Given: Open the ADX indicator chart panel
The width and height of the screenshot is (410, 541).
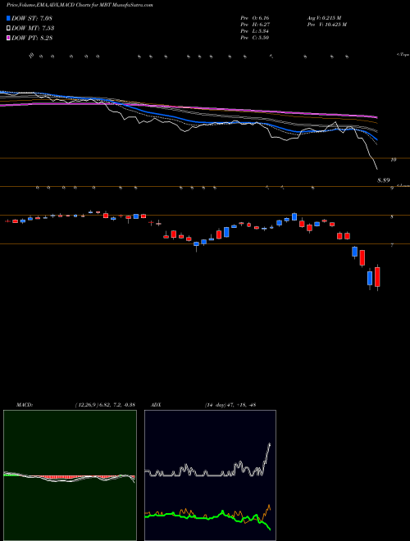Looking at the screenshot, I should coord(210,475).
